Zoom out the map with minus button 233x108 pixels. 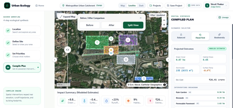[x=164, y=20]
